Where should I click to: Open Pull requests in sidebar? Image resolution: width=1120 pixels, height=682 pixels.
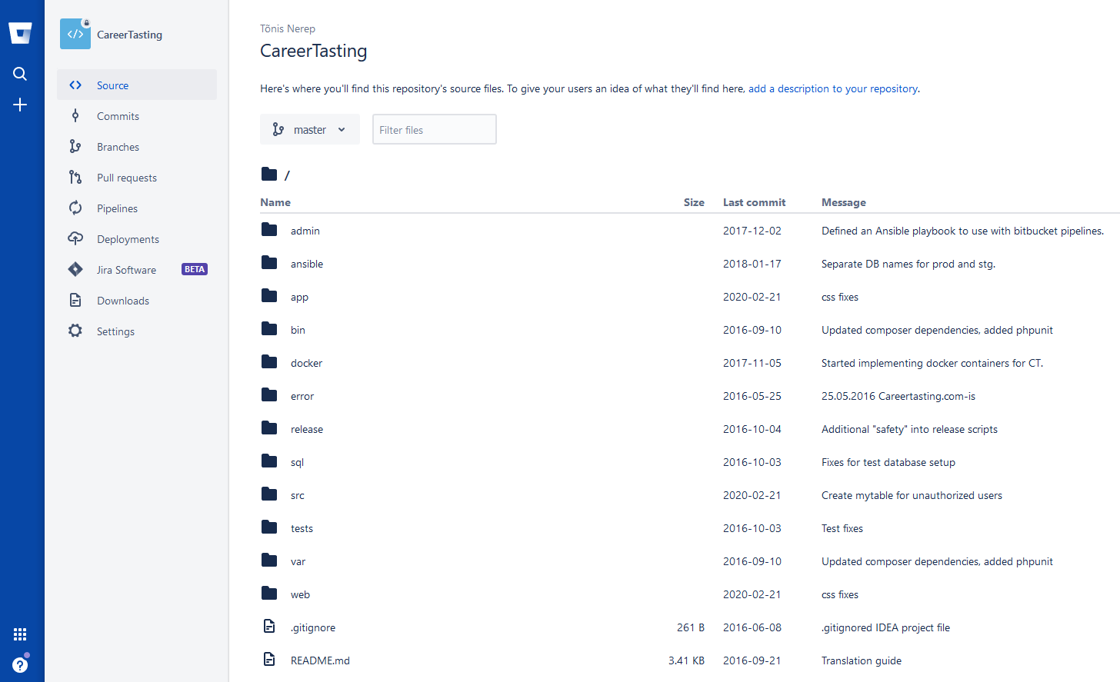(137, 178)
